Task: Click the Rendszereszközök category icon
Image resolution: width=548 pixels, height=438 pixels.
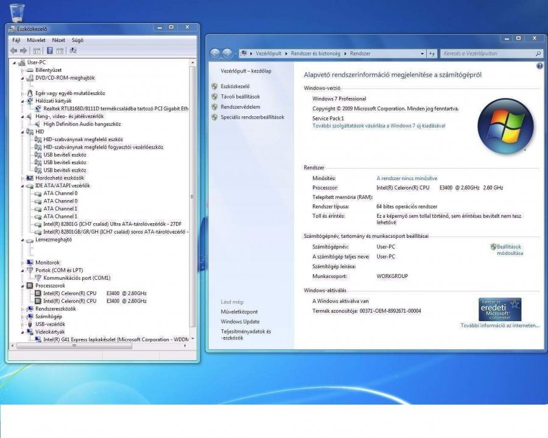Action: pyautogui.click(x=30, y=309)
